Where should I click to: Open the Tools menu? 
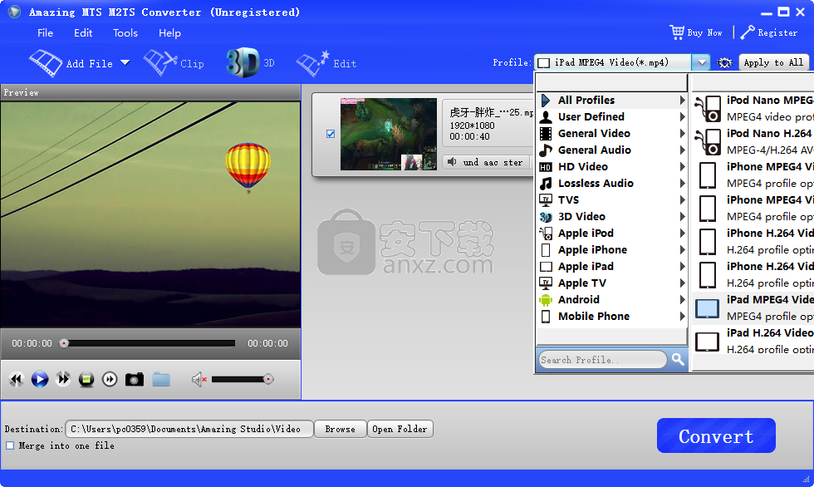(x=125, y=33)
